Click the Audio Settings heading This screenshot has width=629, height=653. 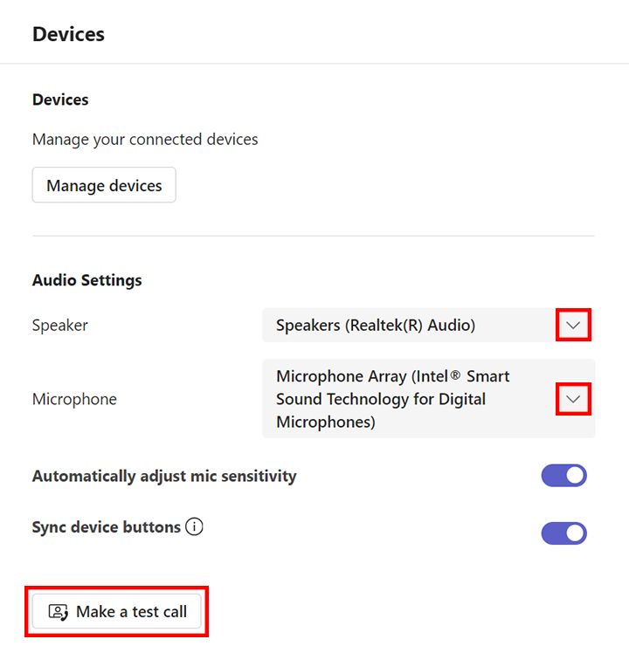[x=86, y=280]
